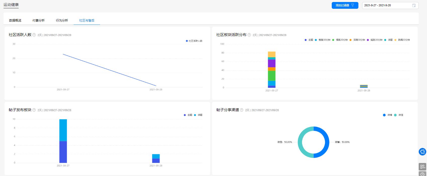The width and height of the screenshot is (427, 176).
Task: Click help icon beside 社区活跃人数 title
Action: (34, 35)
